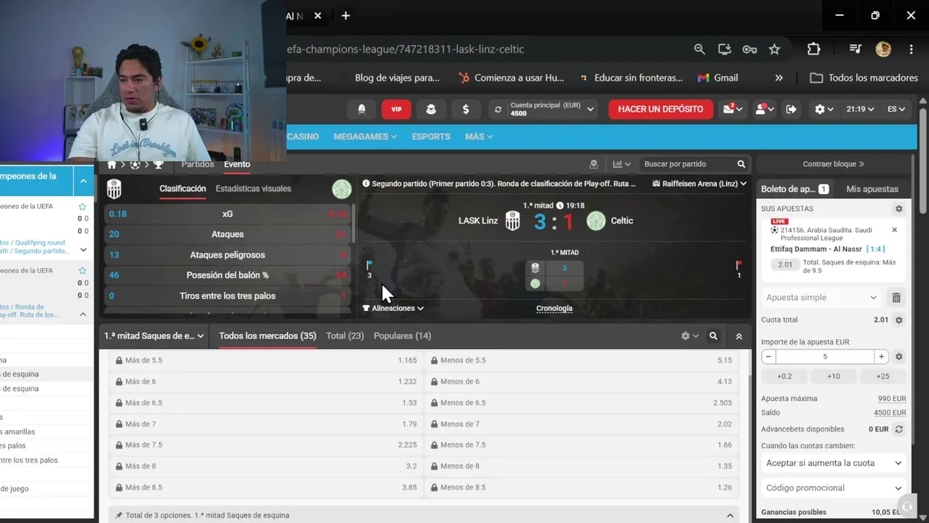This screenshot has height=523, width=929.
Task: Select the Total (23) markets tab
Action: (345, 336)
